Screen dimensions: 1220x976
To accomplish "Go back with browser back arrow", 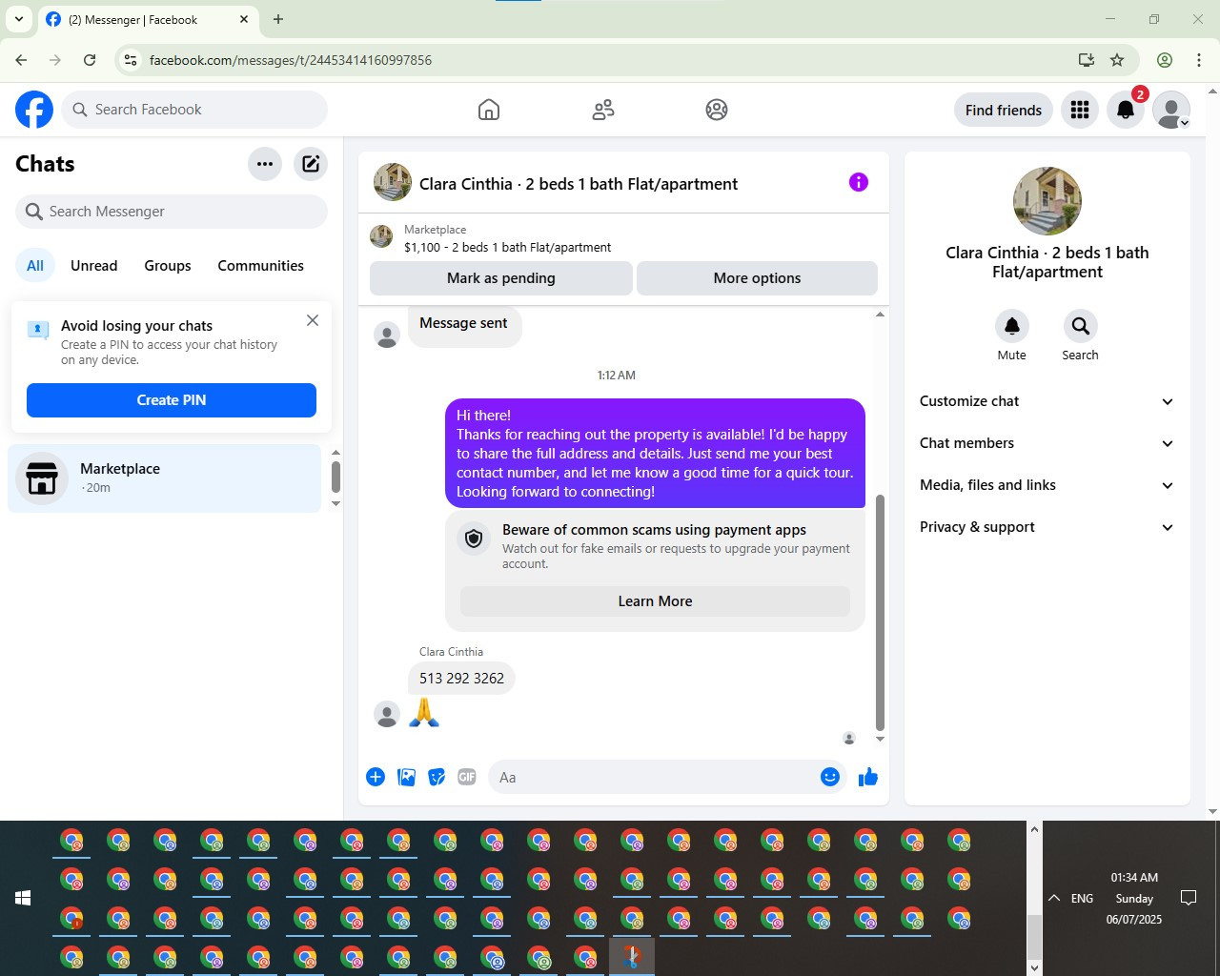I will (21, 60).
